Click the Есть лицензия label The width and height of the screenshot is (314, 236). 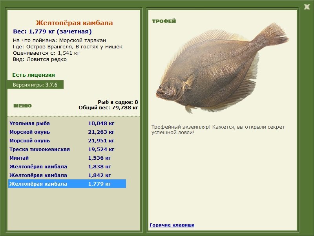pyautogui.click(x=33, y=75)
